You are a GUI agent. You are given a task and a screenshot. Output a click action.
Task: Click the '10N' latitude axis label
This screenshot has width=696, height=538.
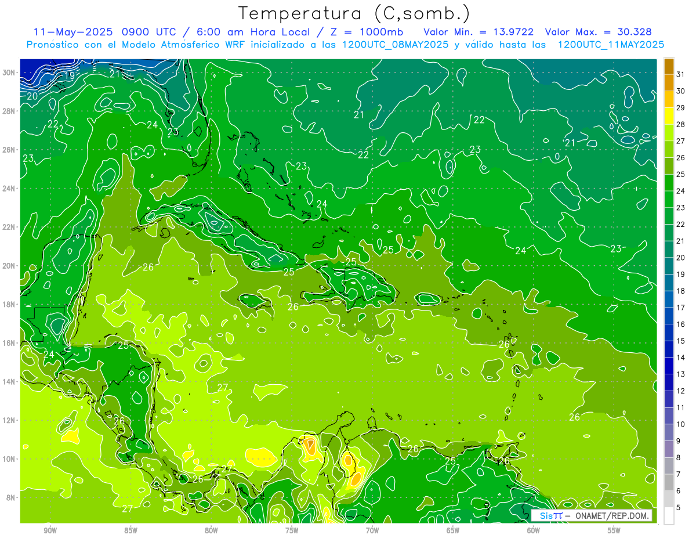pos(9,459)
